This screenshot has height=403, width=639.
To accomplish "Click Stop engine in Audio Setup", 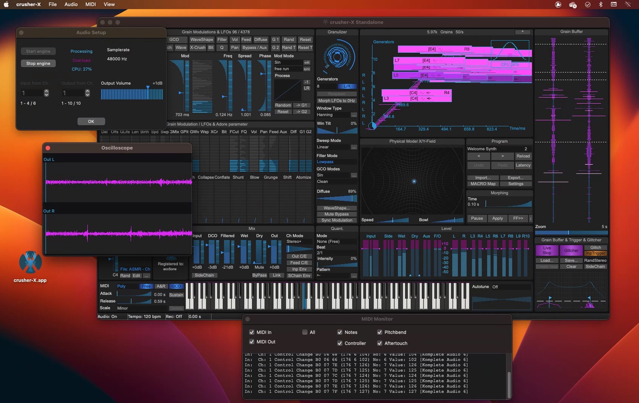I will [38, 63].
